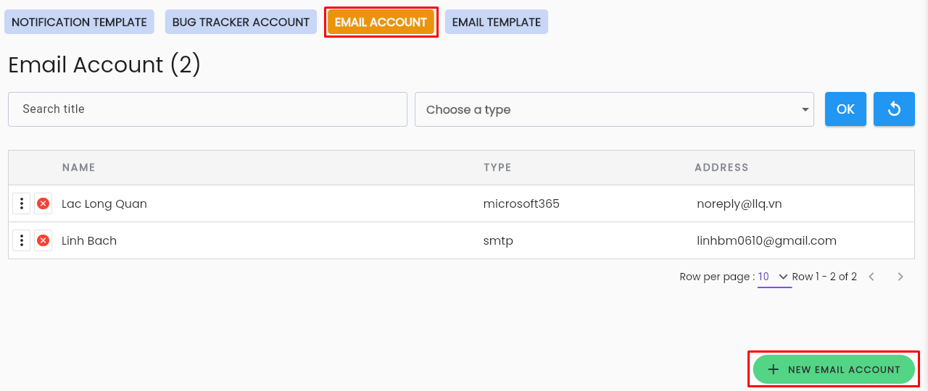Viewport: 928px width, 391px height.
Task: Click plus icon on New Email Account
Action: [774, 369]
